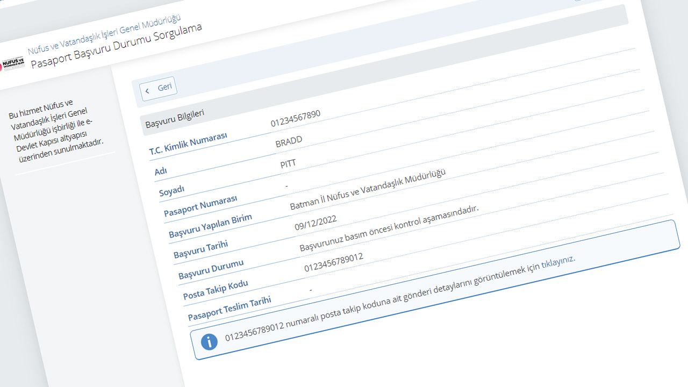The width and height of the screenshot is (688, 387).
Task: Select the ID number 01234567890
Action: pyautogui.click(x=296, y=118)
